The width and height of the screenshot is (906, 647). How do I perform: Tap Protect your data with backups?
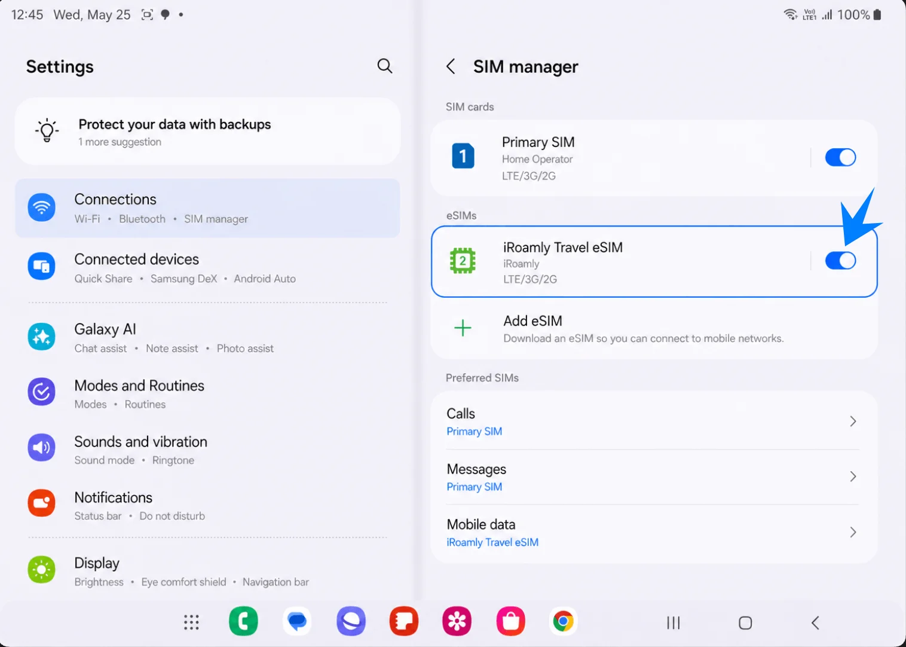207,131
